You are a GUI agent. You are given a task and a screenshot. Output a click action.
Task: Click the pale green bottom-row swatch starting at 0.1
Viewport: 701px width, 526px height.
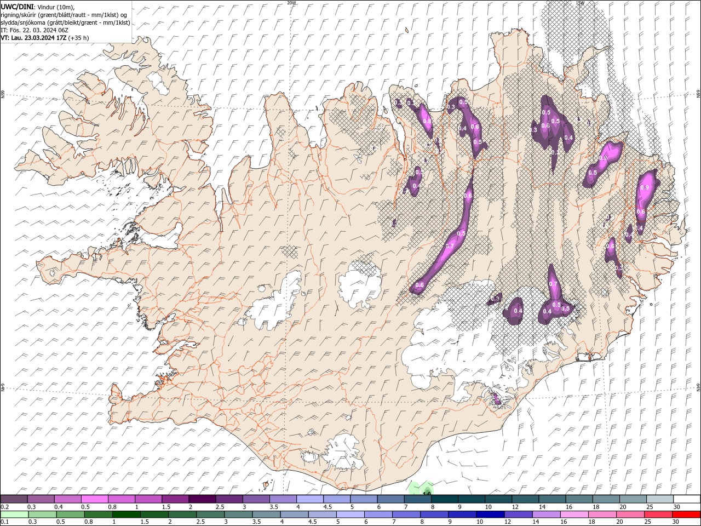click(x=14, y=514)
